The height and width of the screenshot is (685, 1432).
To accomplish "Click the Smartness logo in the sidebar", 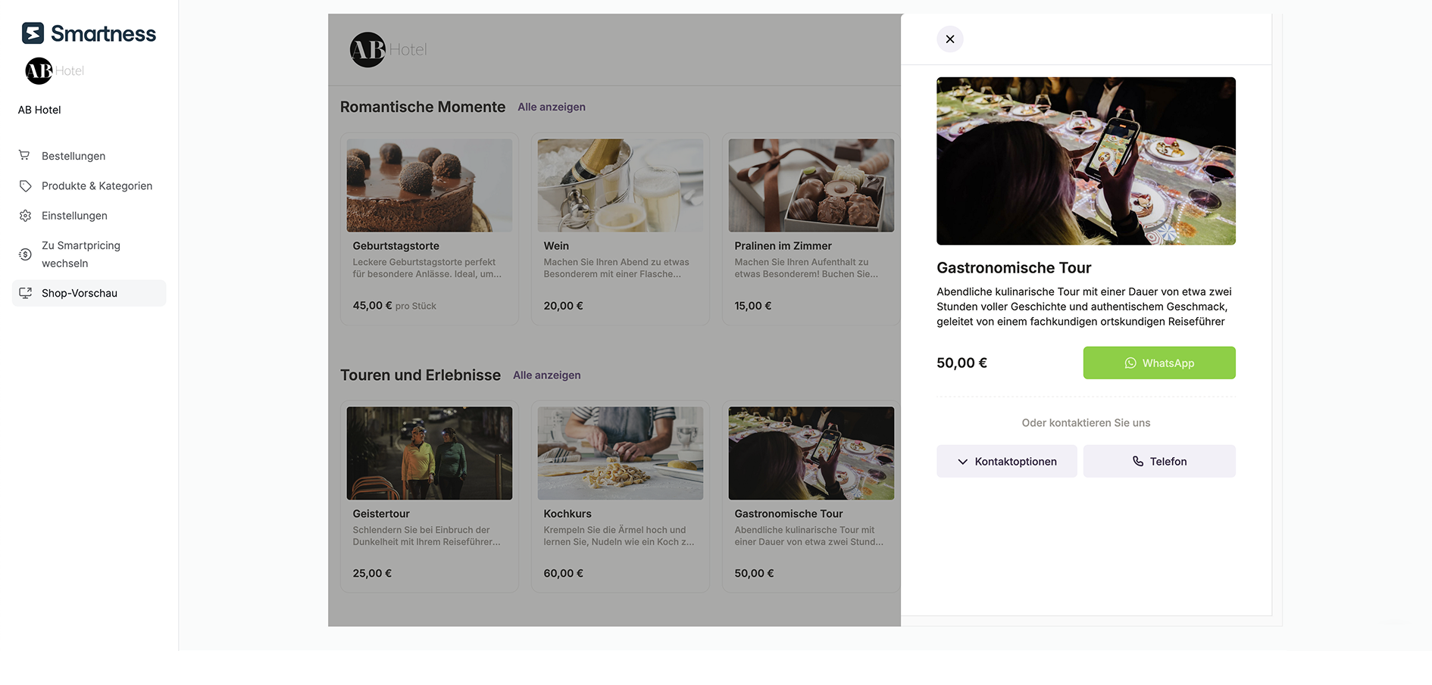I will click(x=87, y=33).
